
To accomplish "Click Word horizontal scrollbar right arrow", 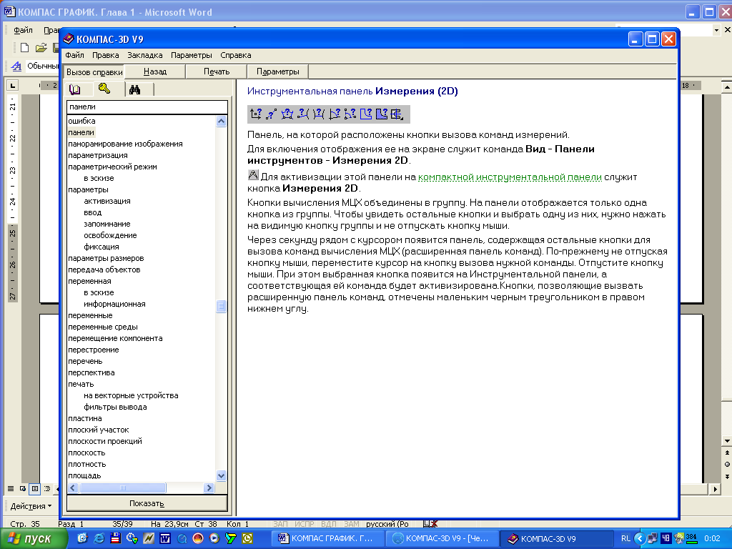I will (x=715, y=489).
